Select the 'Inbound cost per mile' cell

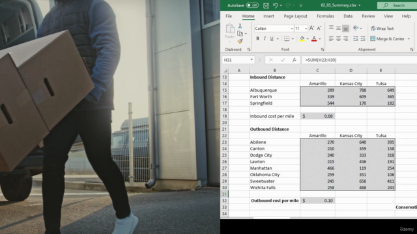(x=274, y=116)
